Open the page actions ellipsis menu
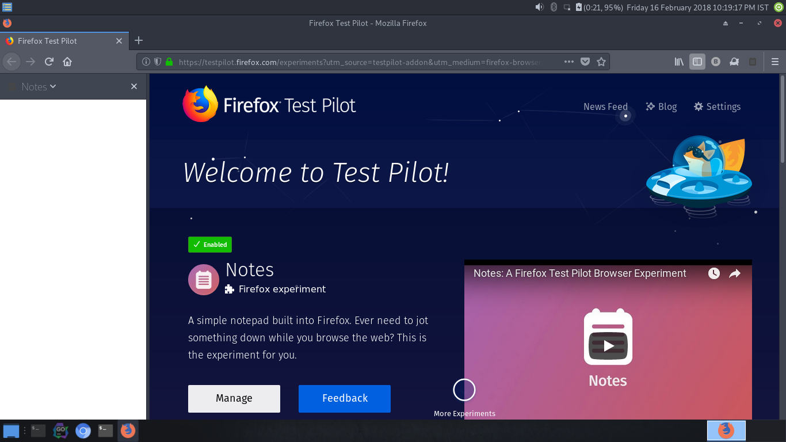This screenshot has height=442, width=786. tap(568, 62)
